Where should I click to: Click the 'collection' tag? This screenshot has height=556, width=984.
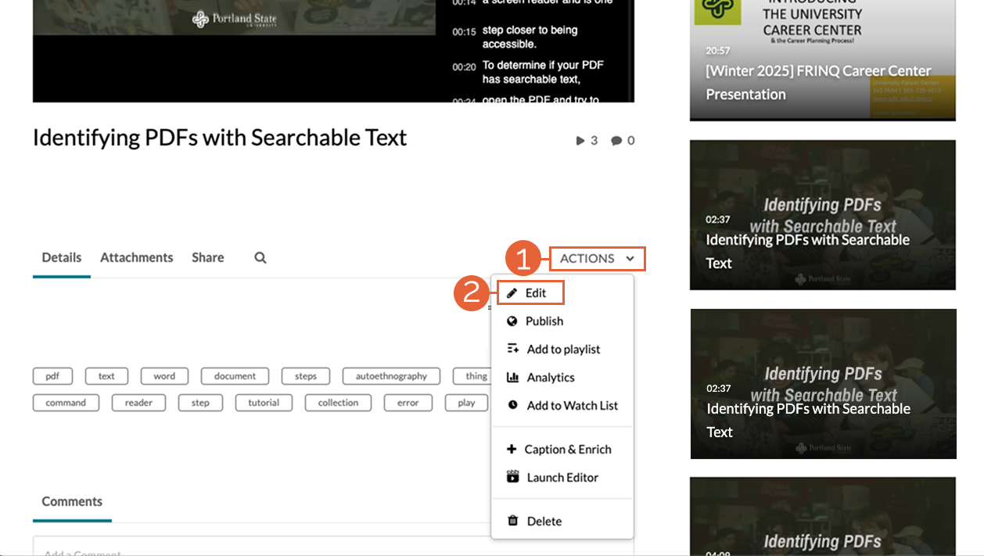click(338, 403)
